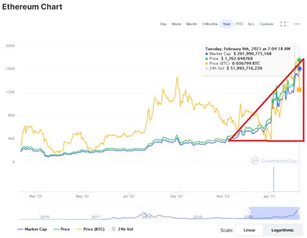The height and width of the screenshot is (238, 307).
Task: Click the CoinMarketCap watermark logo
Action: pos(274,161)
